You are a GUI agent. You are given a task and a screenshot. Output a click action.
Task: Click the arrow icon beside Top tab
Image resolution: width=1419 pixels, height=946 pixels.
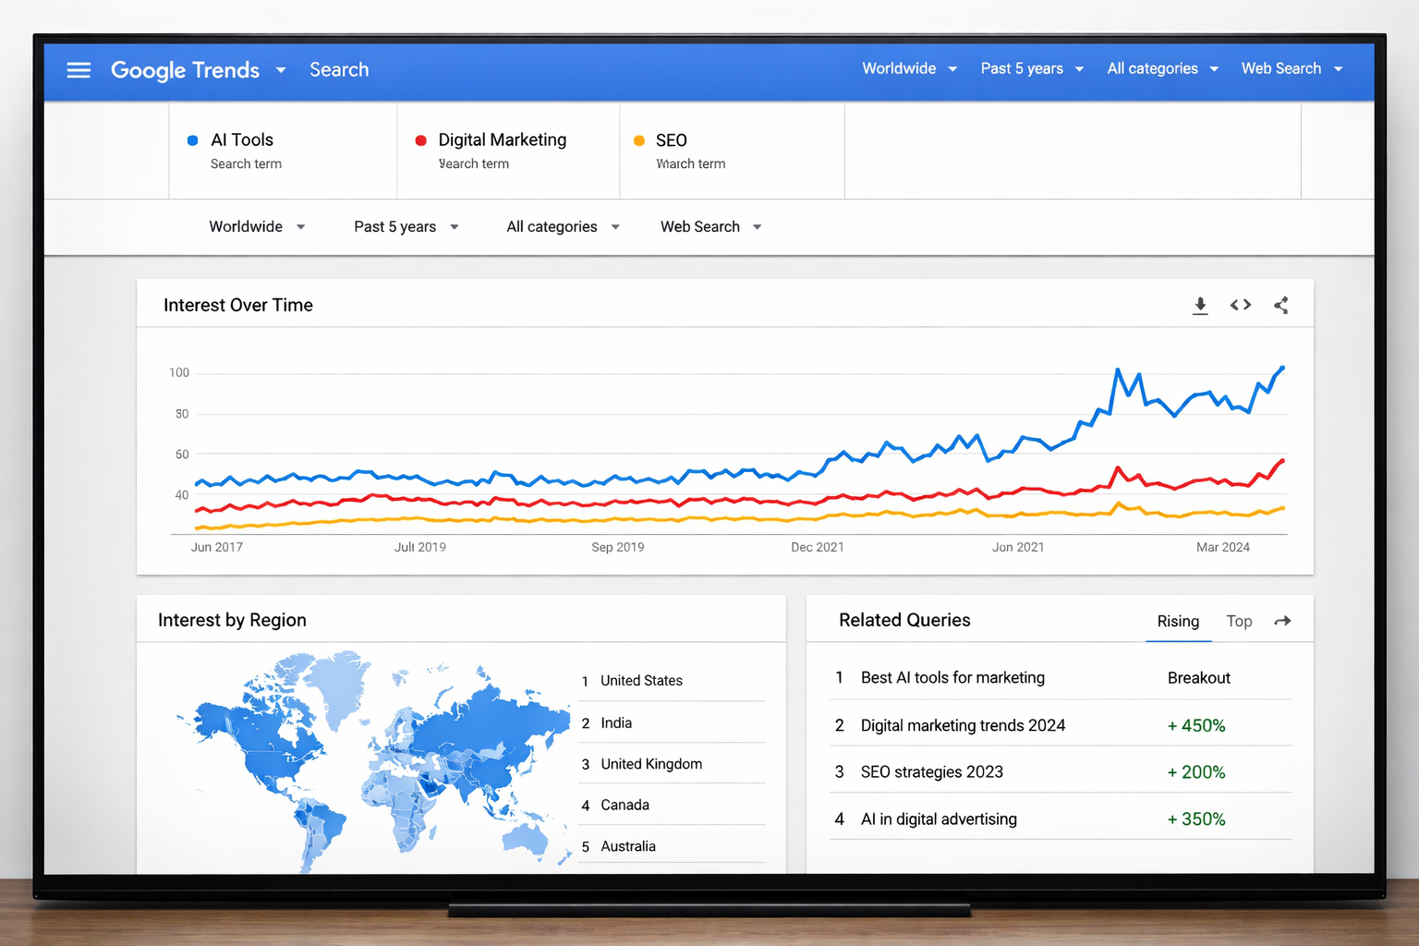tap(1282, 622)
